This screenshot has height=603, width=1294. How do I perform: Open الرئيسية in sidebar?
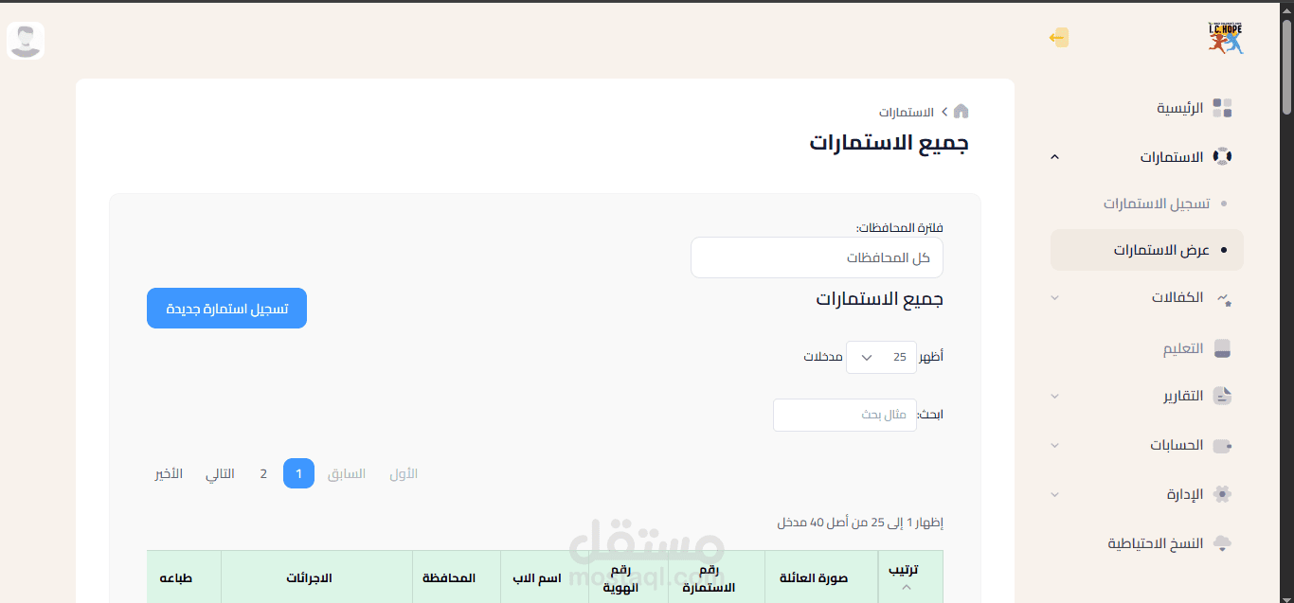1179,108
